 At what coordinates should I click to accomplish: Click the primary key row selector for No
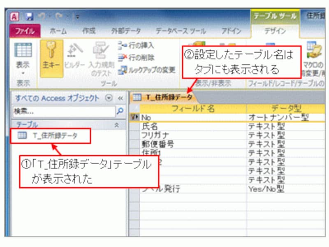click(134, 117)
